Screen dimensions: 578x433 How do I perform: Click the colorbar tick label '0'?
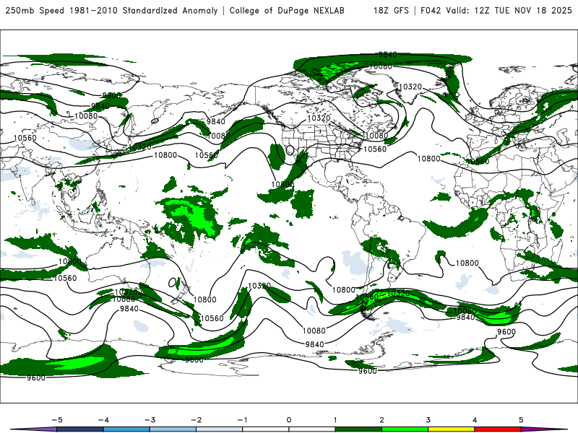point(289,420)
